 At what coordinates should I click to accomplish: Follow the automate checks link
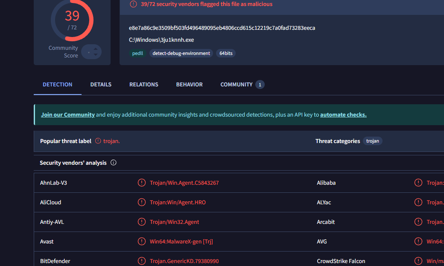coord(343,114)
